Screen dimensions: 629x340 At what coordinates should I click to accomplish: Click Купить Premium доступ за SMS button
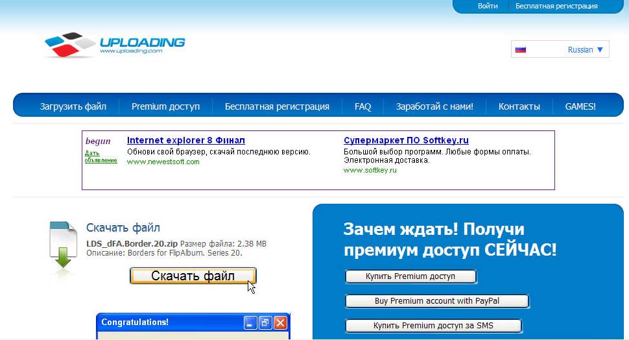433,326
